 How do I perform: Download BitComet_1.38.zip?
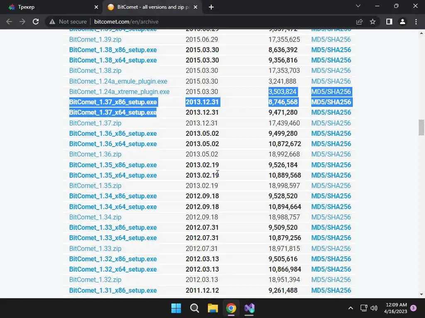click(95, 70)
